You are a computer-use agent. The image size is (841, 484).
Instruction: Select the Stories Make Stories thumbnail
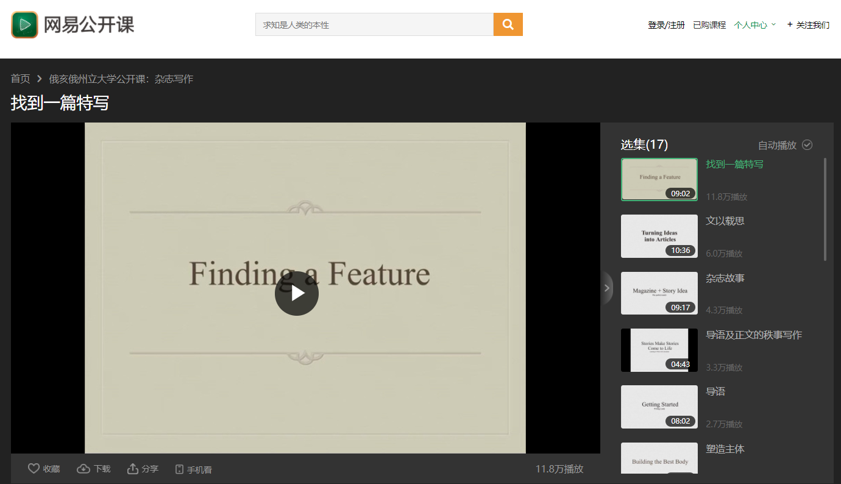click(659, 350)
